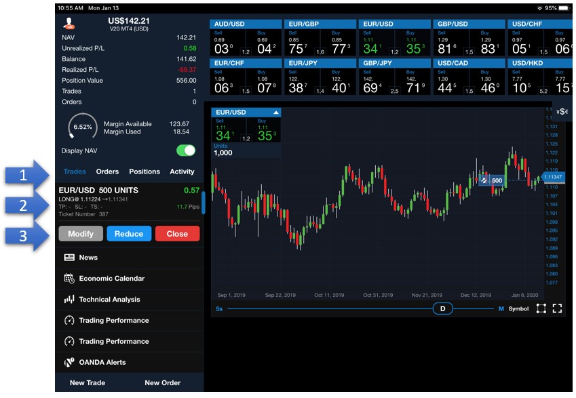
Task: Open the OANDA Alerts menu item
Action: tap(130, 362)
